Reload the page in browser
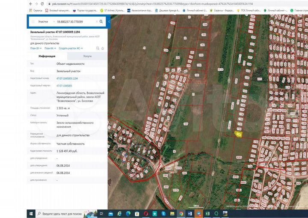This screenshot has width=308, height=218. 41,3
